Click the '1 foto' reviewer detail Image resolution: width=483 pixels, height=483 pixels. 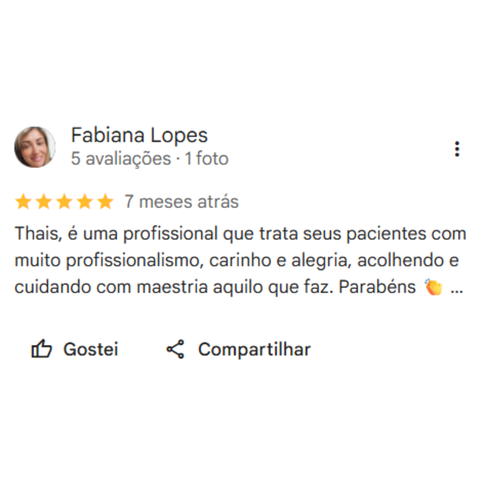click(x=206, y=158)
